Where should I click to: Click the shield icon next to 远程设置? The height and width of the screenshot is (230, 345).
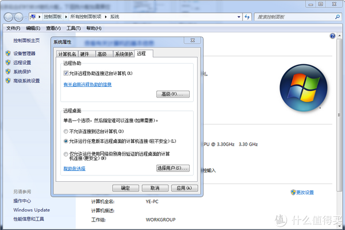click(x=8, y=63)
